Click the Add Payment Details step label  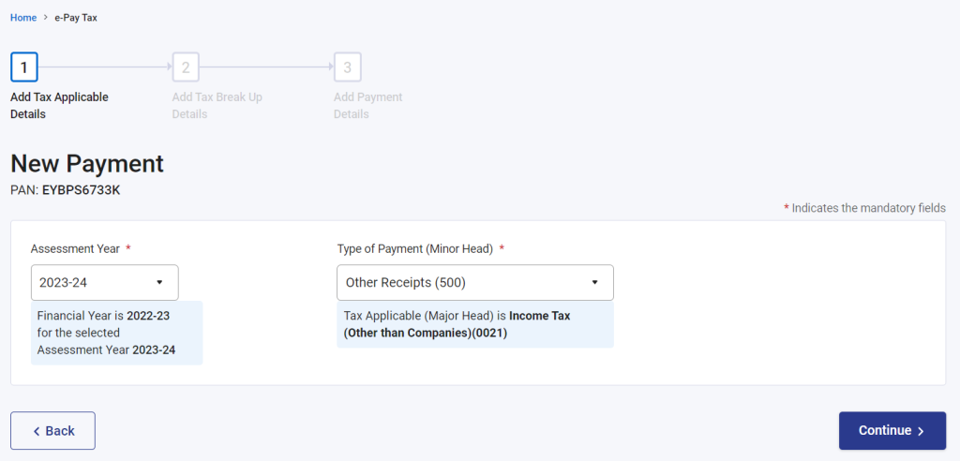(367, 106)
